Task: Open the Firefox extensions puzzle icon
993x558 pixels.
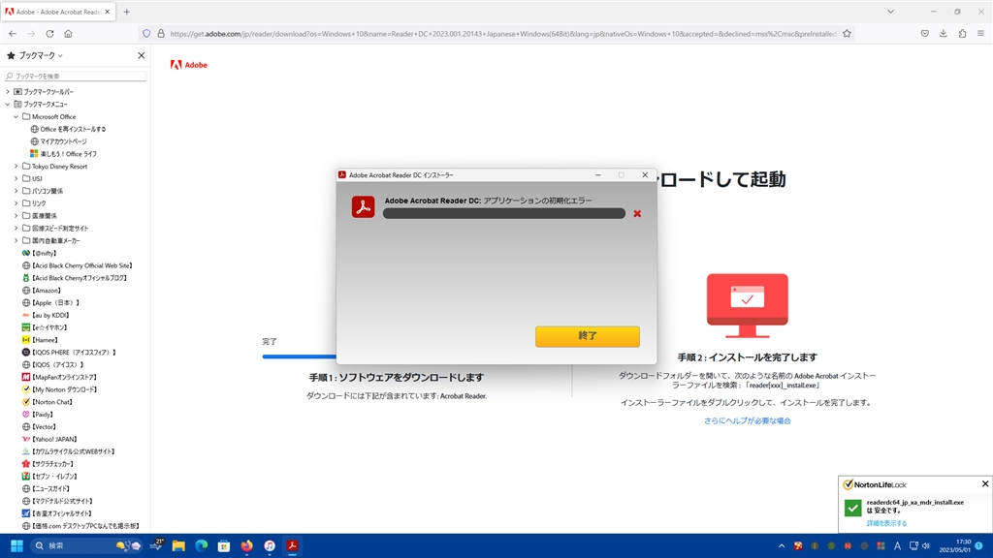Action: point(962,34)
